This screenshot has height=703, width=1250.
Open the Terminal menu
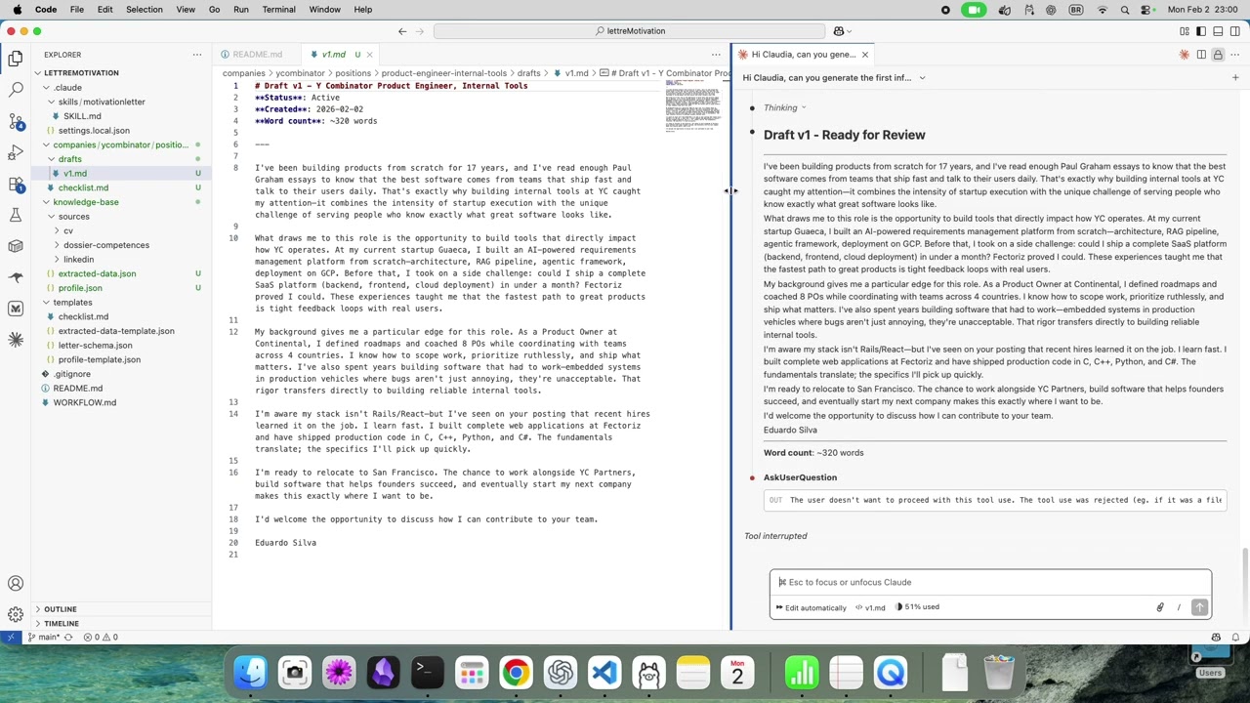click(278, 10)
